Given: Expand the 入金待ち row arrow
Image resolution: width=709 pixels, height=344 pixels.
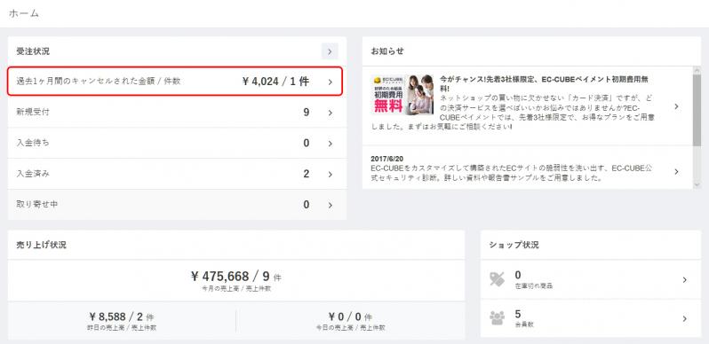Looking at the screenshot, I should [x=331, y=143].
